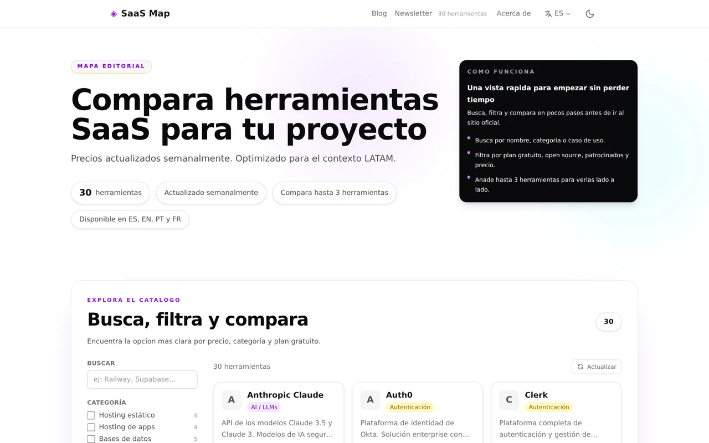Viewport: 709px width, 443px height.
Task: Toggle dark mode with the moon icon
Action: coord(590,14)
